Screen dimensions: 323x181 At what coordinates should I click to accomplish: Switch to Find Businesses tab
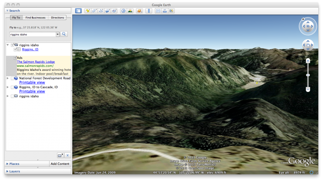(35, 18)
